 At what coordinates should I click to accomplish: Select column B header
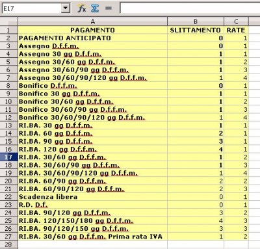196,21
